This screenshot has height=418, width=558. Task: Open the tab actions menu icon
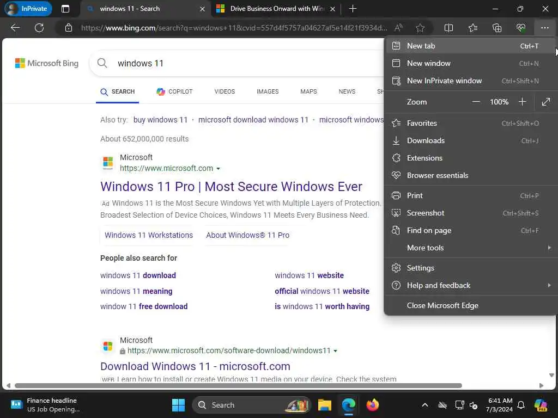click(65, 9)
